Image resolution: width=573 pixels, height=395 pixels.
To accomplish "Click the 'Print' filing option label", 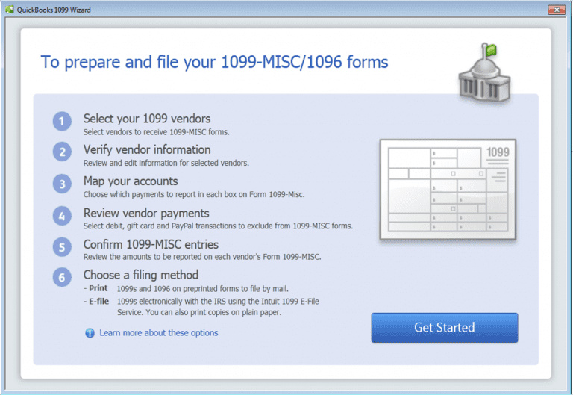I will point(98,288).
